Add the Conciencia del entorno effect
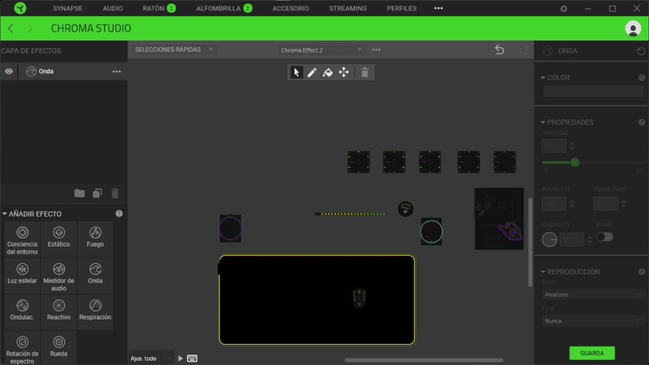Screen dimensions: 649x365 tap(22, 240)
